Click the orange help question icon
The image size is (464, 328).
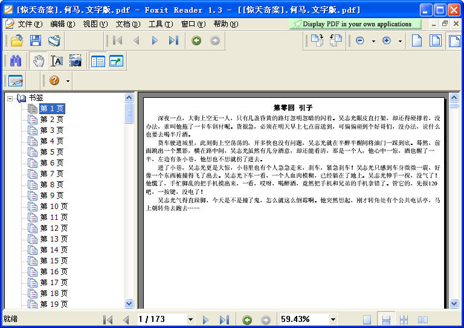tap(54, 80)
